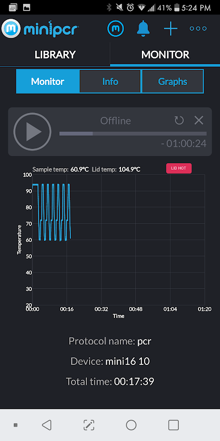
Task: Select the Graphs segment button
Action: pyautogui.click(x=173, y=82)
